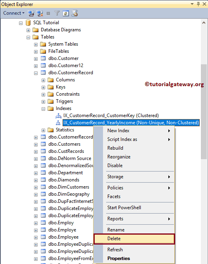Select the IX_CustomerRecord_CustomerKey (Clustered) index

click(111, 116)
